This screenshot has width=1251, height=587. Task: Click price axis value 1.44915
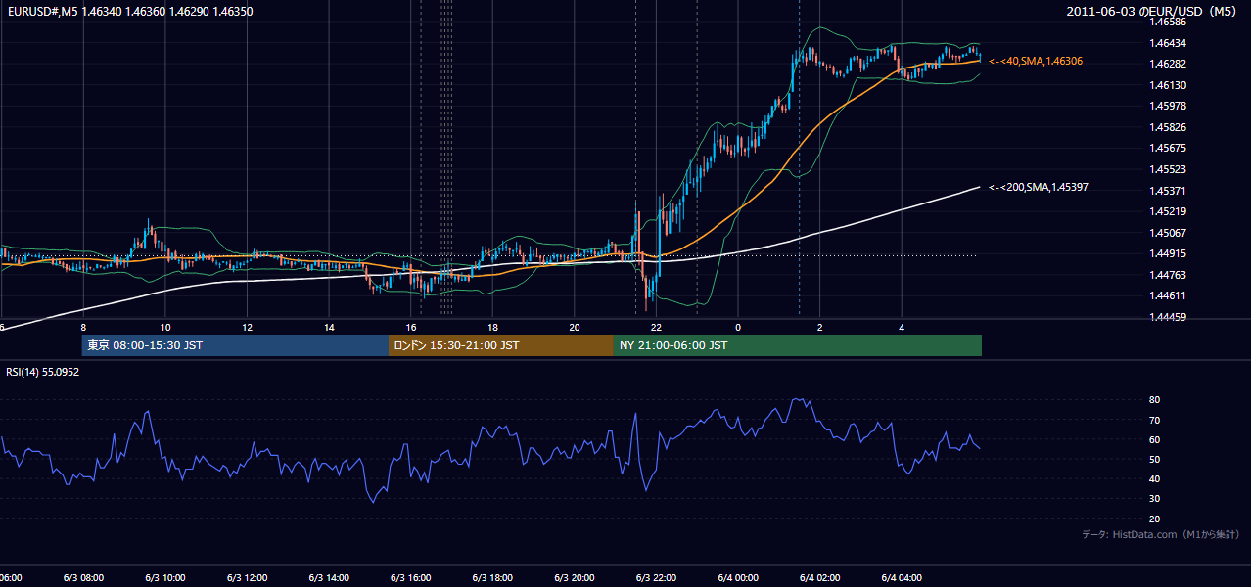pyautogui.click(x=1169, y=254)
